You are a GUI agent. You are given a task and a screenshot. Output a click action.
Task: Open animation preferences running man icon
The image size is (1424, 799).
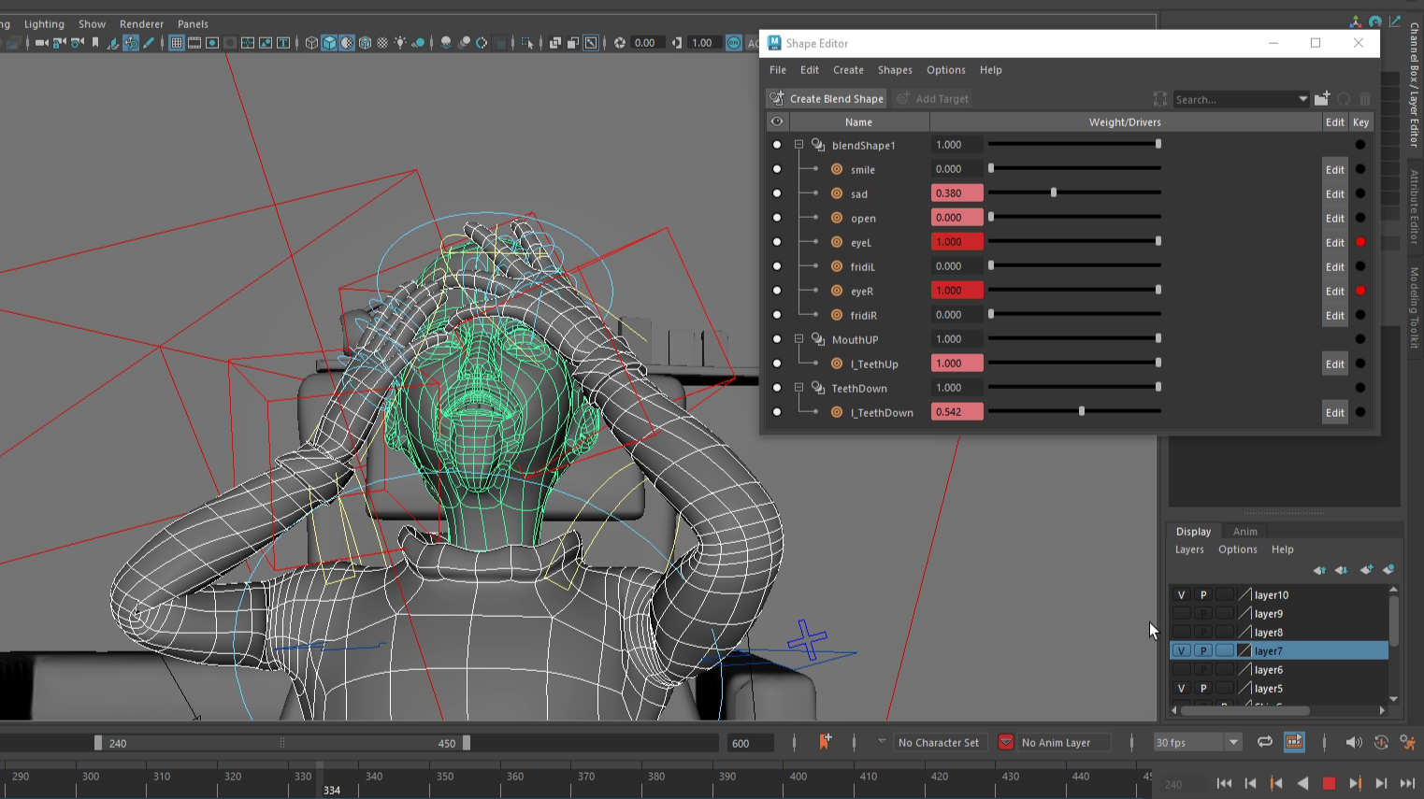1407,742
